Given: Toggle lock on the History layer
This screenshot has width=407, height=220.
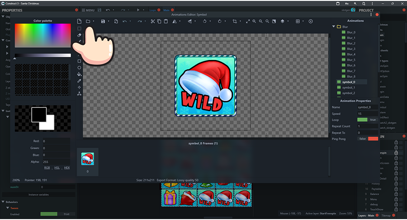Looking at the screenshot, I should (x=396, y=183).
